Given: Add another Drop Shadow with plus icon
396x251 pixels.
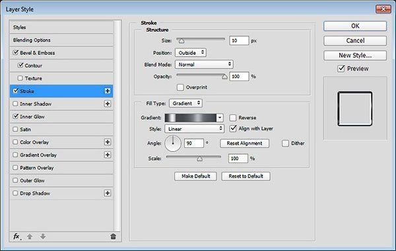Looking at the screenshot, I should point(108,193).
